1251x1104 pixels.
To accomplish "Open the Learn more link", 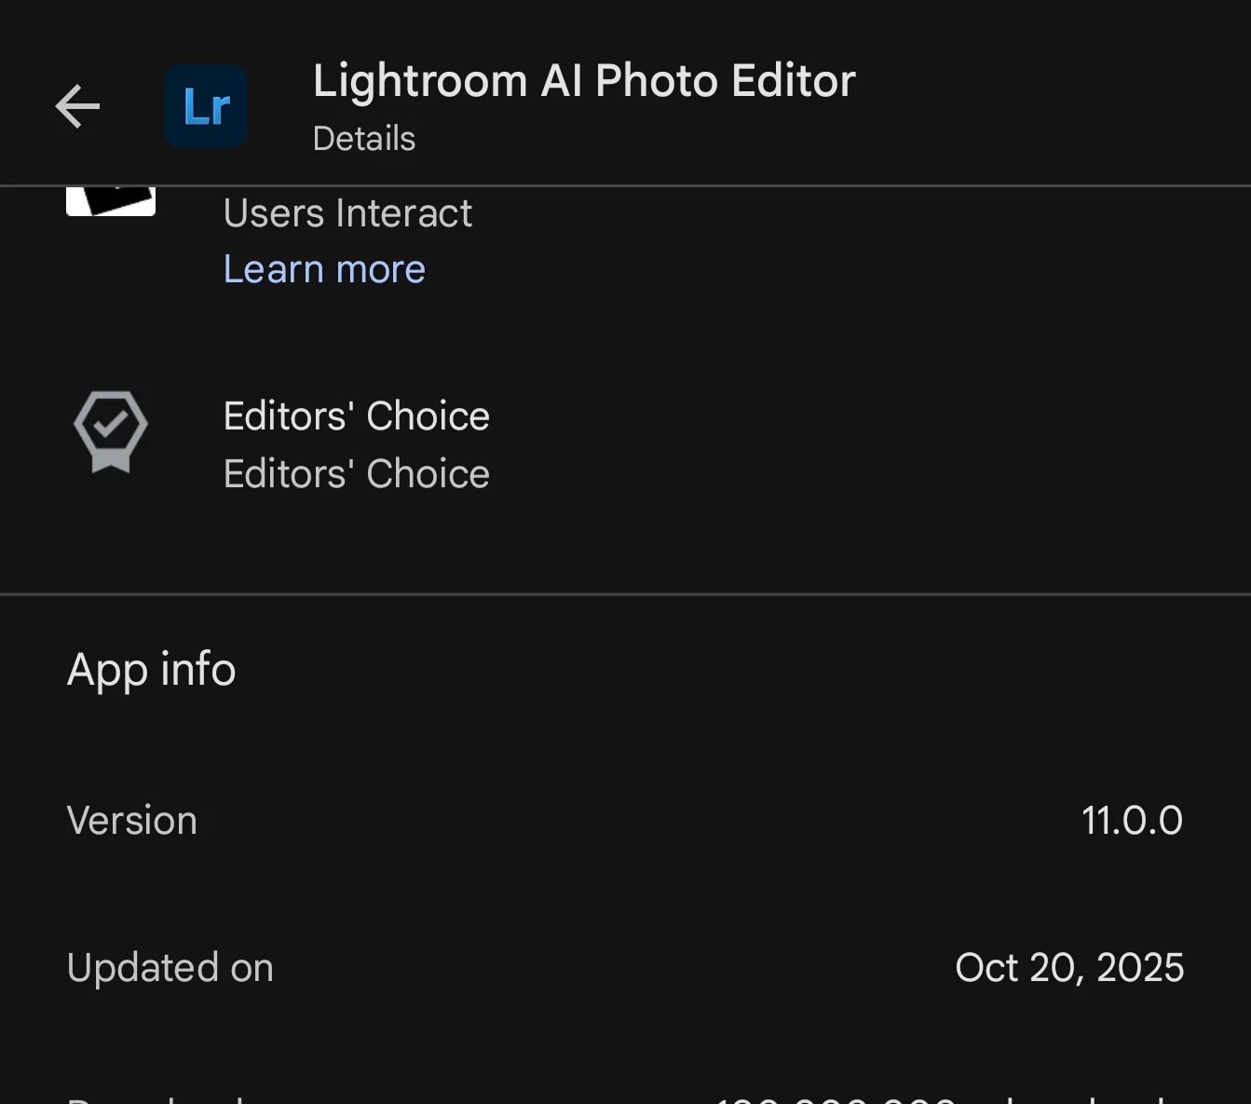I will [324, 269].
